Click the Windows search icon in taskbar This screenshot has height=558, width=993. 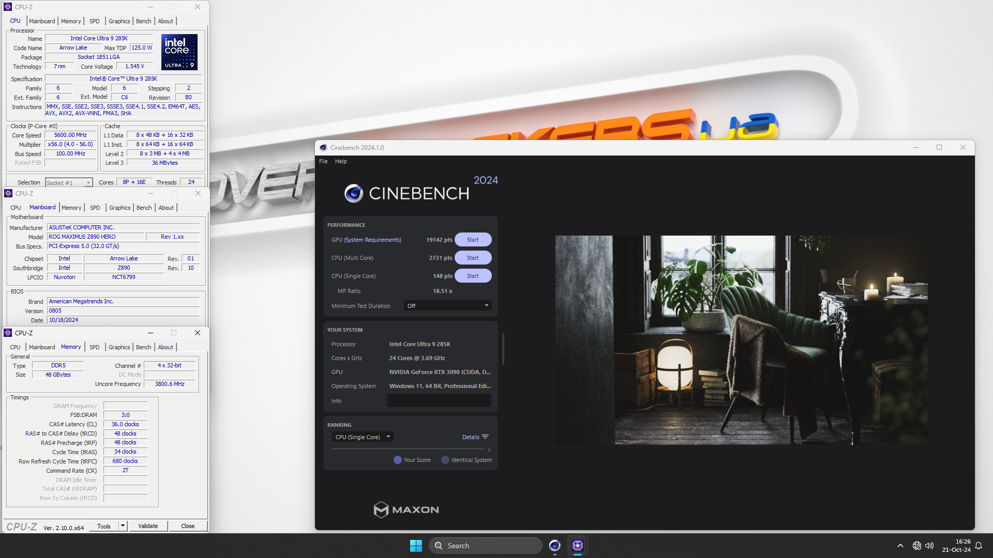click(439, 545)
